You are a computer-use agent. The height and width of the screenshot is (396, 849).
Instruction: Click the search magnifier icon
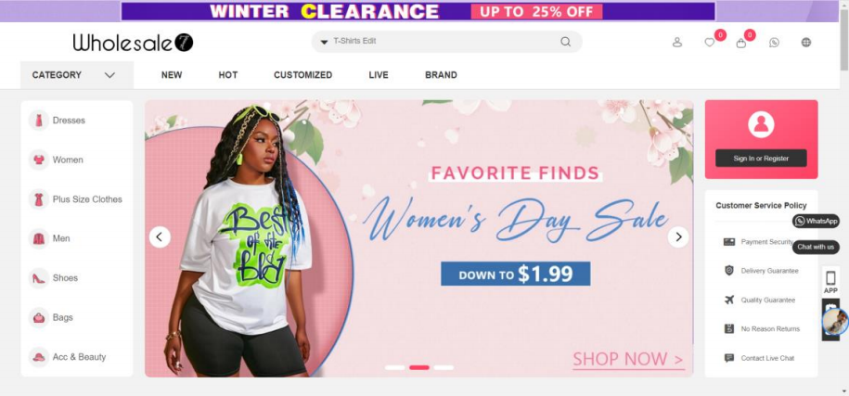(x=565, y=42)
